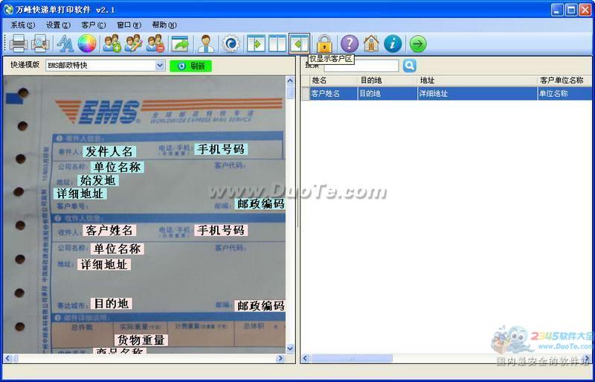The height and width of the screenshot is (382, 595).
Task: Click the customer list horizontal scrollbar thumb
Action: 352,358
